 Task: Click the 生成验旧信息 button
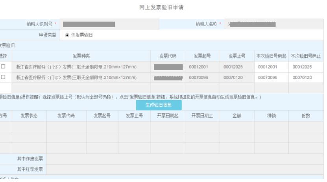pos(159,105)
